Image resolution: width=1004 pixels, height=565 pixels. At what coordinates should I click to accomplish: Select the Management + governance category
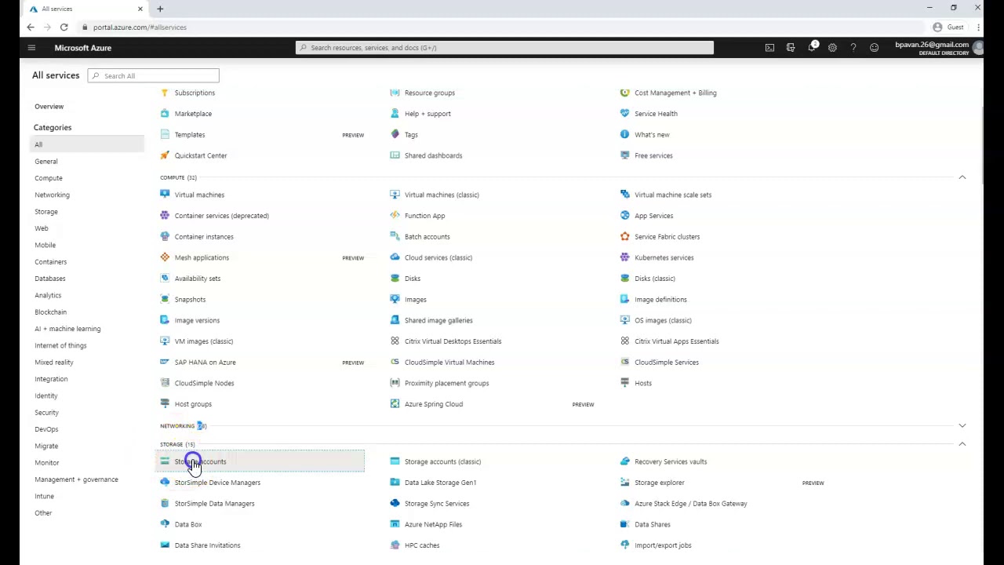point(76,479)
